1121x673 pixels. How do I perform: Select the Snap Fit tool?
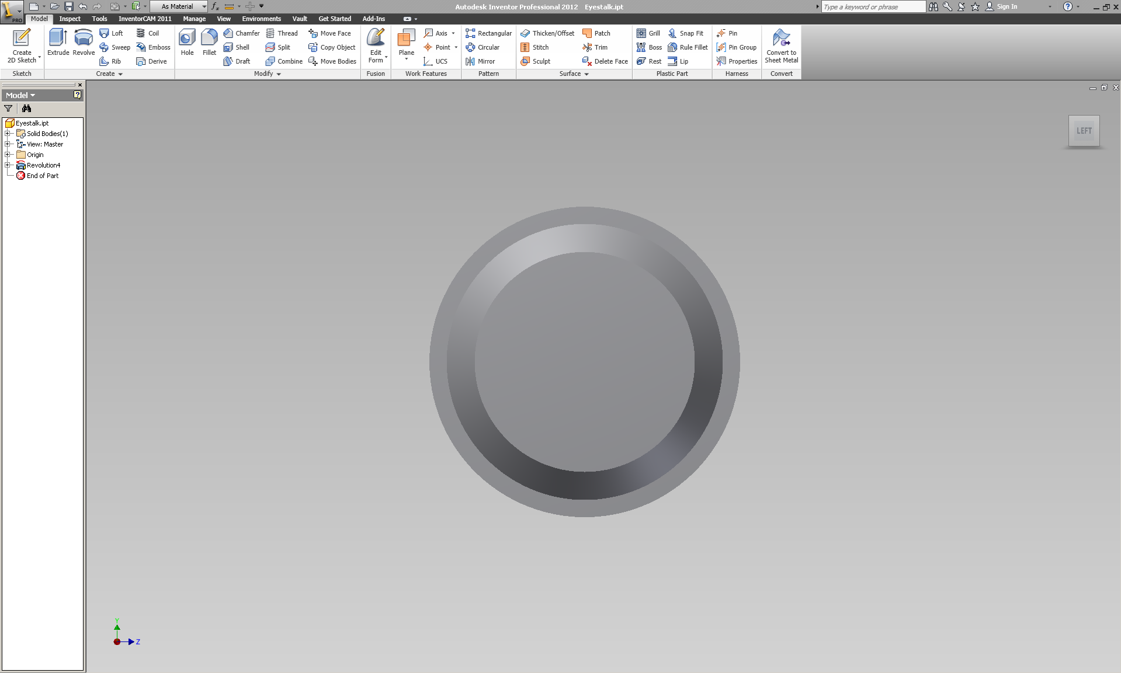686,33
